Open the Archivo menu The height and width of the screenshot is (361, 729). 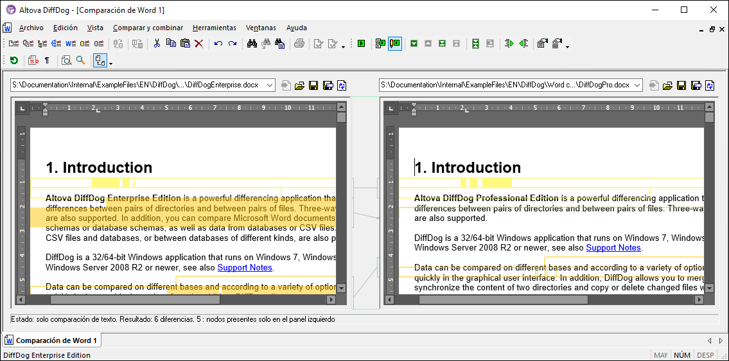tap(31, 28)
